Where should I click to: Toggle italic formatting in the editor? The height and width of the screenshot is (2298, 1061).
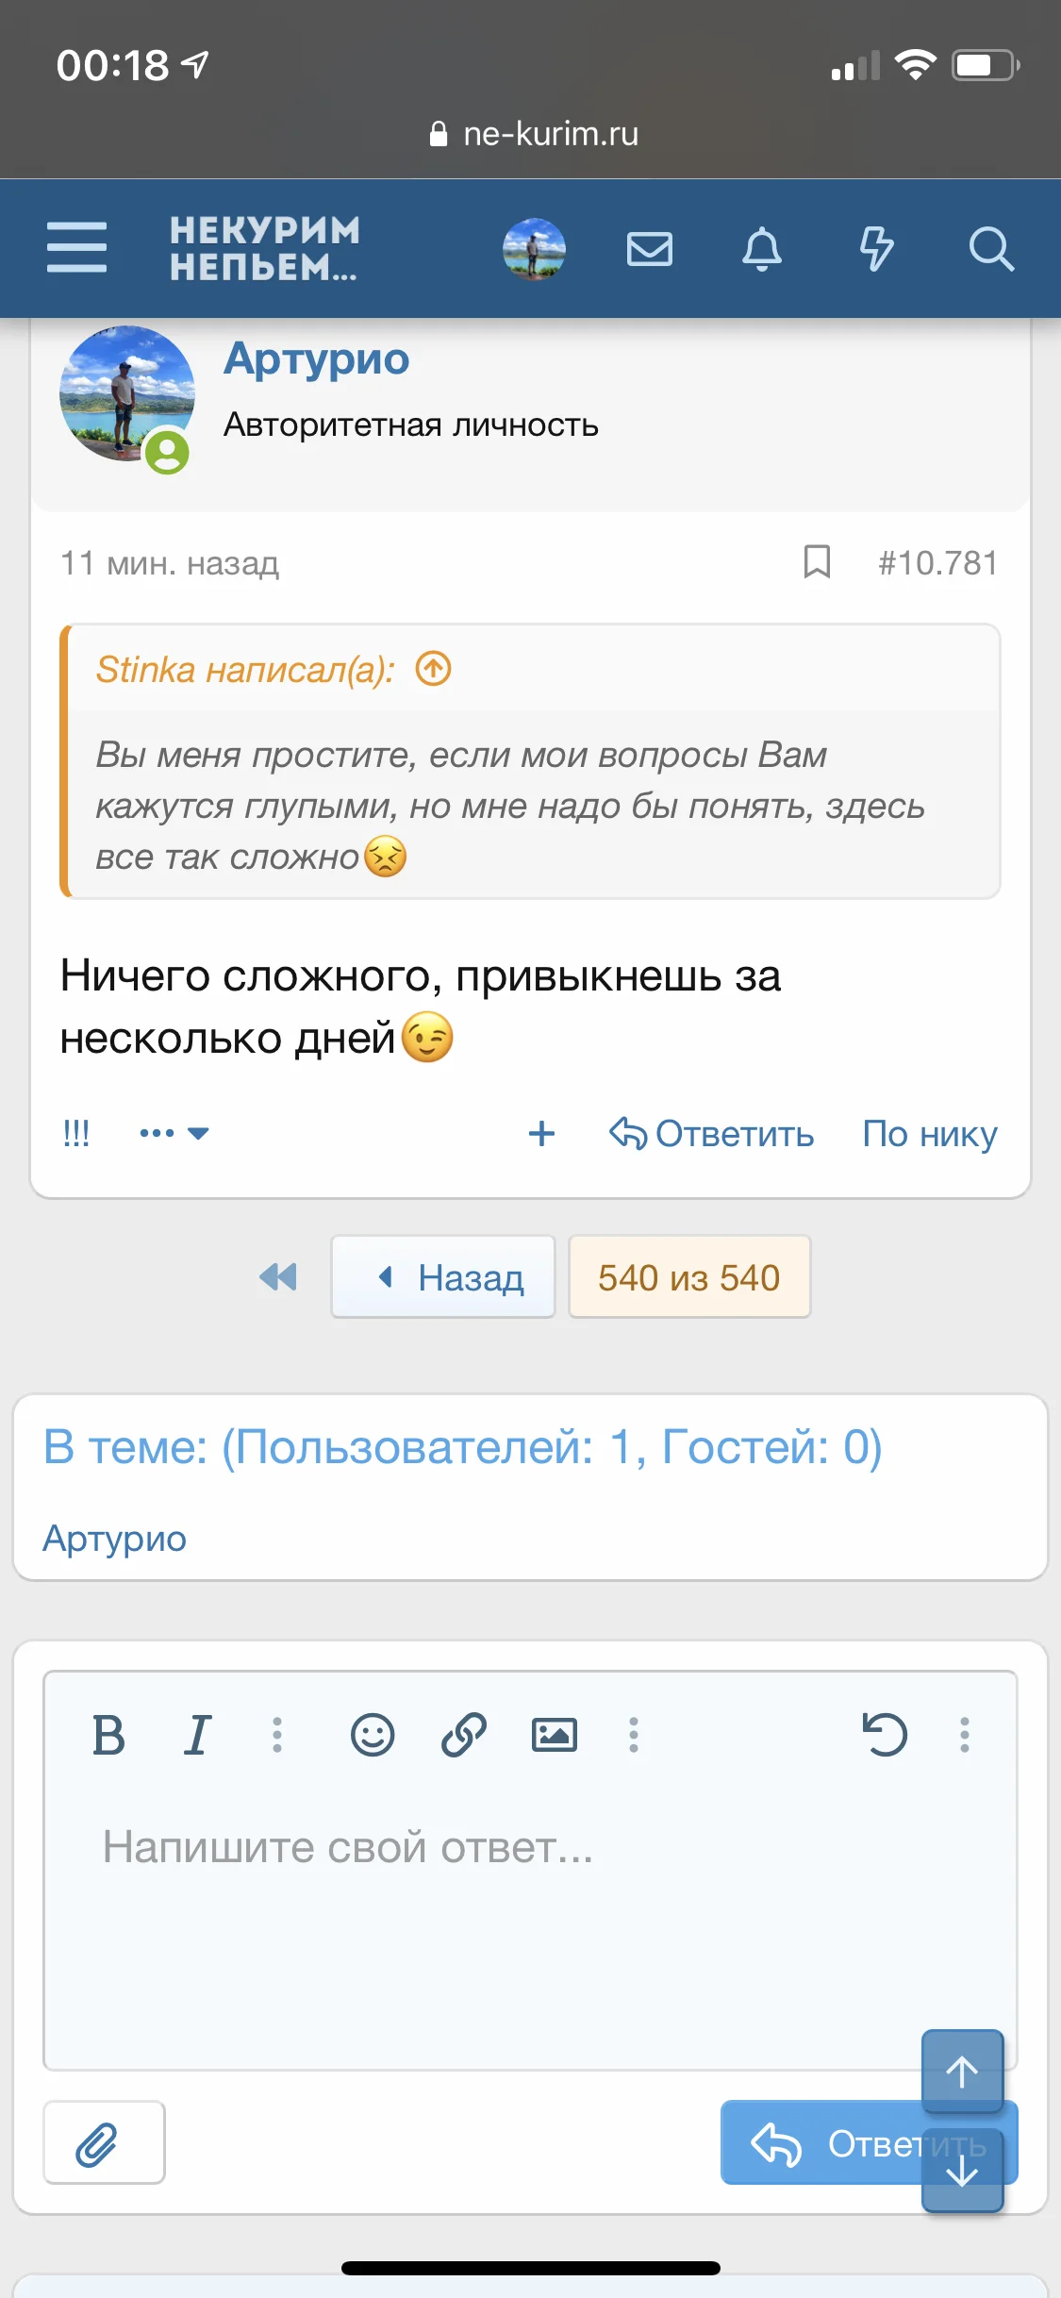click(197, 1735)
